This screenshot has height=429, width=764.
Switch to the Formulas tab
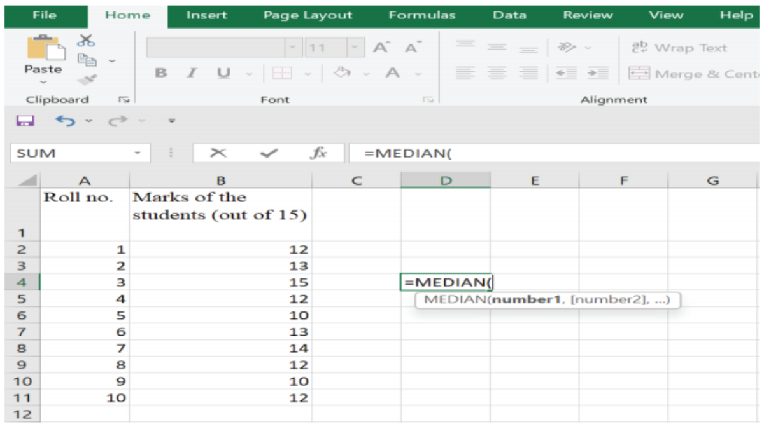(421, 15)
